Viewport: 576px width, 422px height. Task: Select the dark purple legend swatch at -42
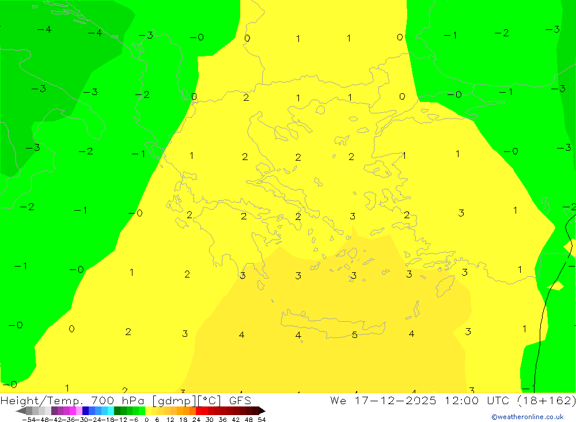point(54,410)
